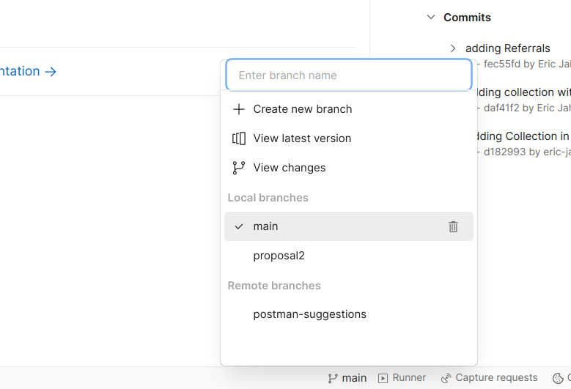This screenshot has width=571, height=389.
Task: Click the plus icon for Create new branch
Action: point(238,109)
